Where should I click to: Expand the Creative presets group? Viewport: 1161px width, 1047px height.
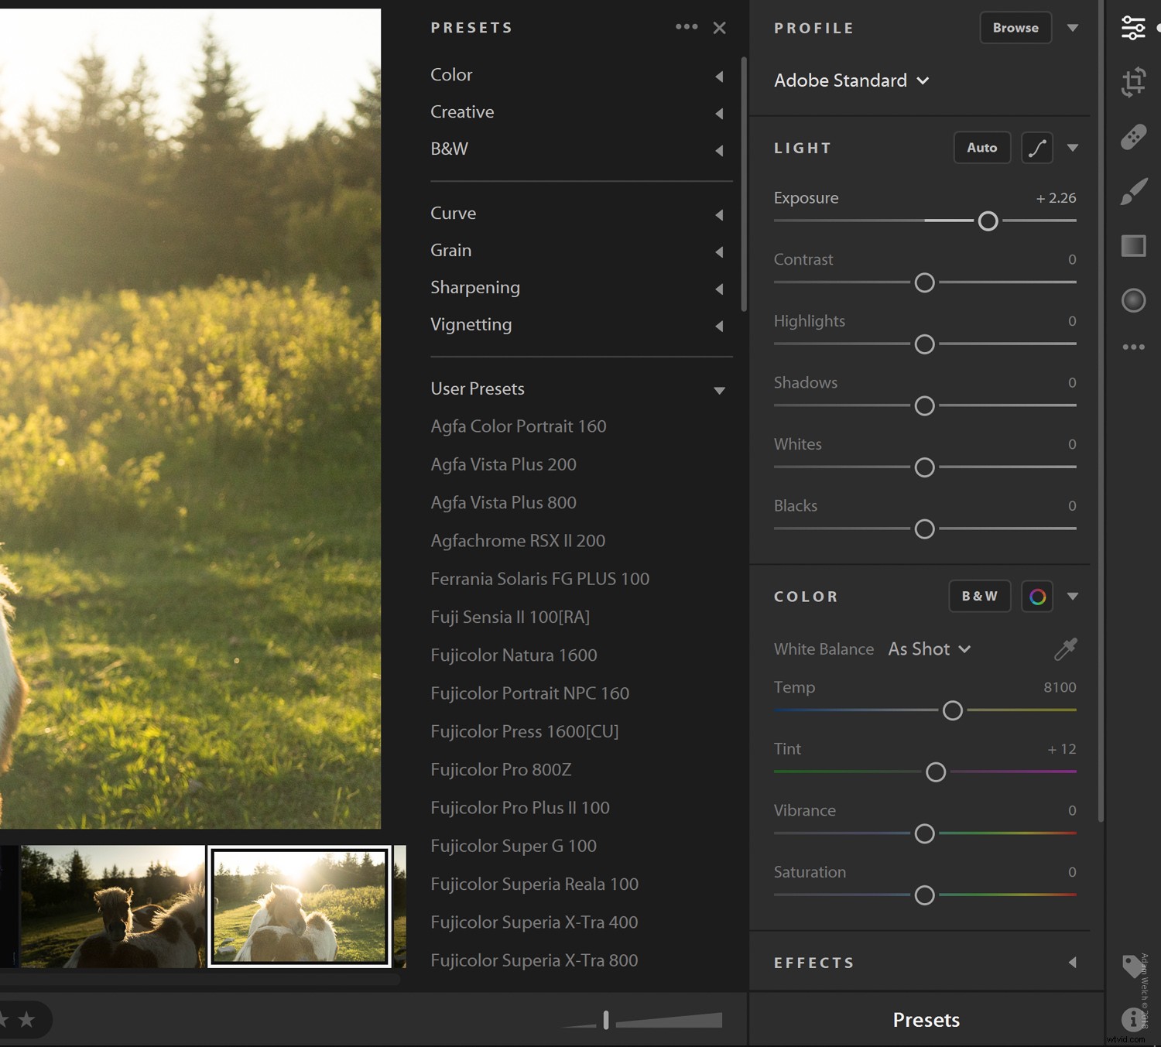(x=720, y=113)
